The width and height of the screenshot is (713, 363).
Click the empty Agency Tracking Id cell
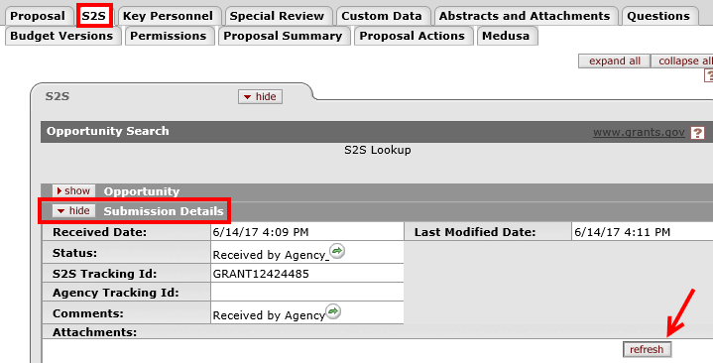tap(307, 292)
